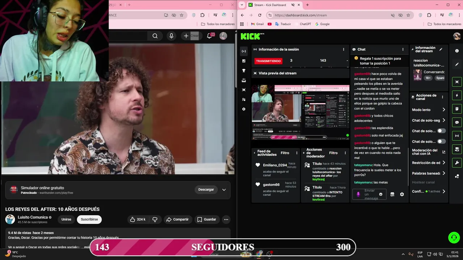Click the Kick logo
The width and height of the screenshot is (463, 260).
click(x=252, y=36)
